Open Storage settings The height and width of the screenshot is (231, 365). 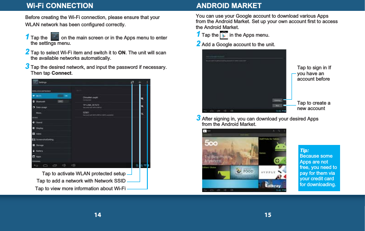click(x=51, y=145)
